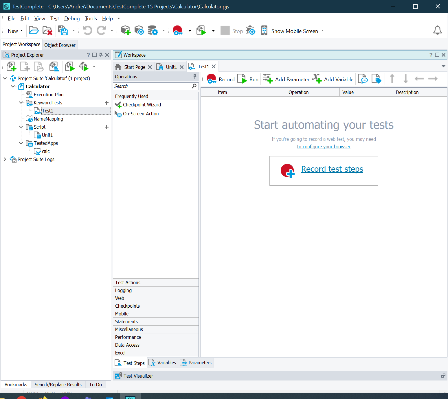Collapse the TestedApps tree node

21,143
